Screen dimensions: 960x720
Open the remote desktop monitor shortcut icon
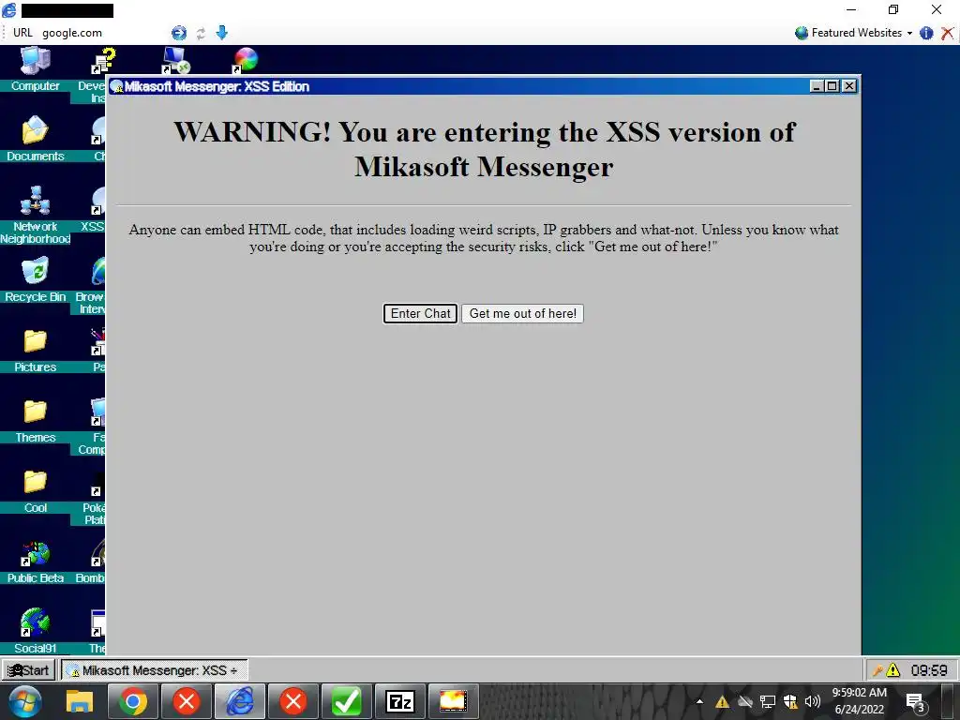tap(175, 61)
